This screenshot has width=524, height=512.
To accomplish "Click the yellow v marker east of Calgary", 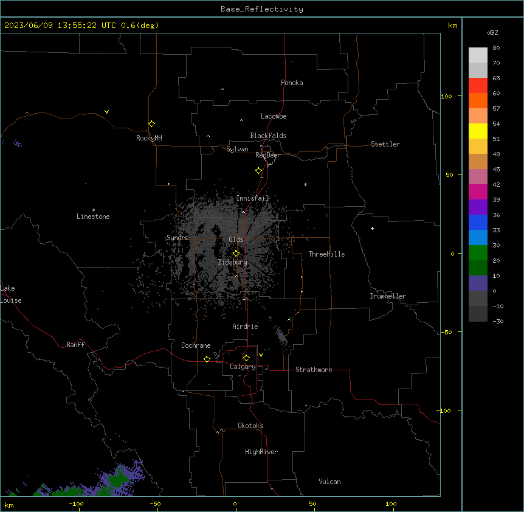I will click(261, 355).
